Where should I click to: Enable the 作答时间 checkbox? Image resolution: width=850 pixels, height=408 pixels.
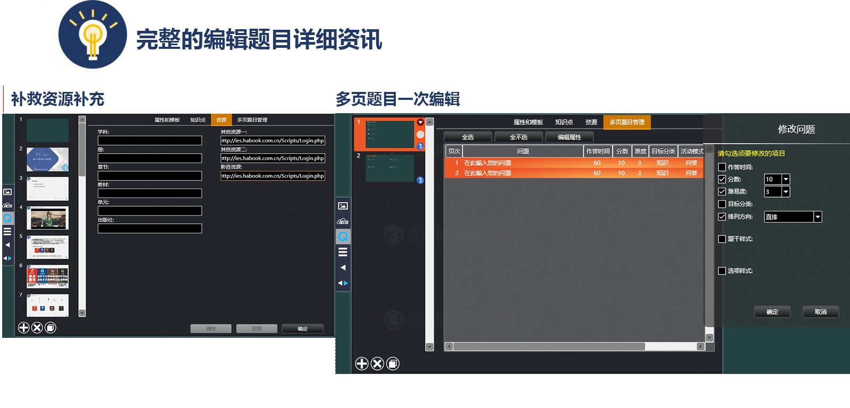[722, 167]
